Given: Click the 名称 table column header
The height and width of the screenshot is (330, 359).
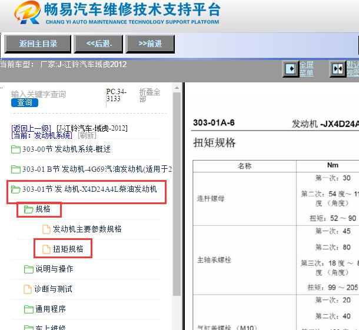Looking at the screenshot, I should (x=244, y=166).
